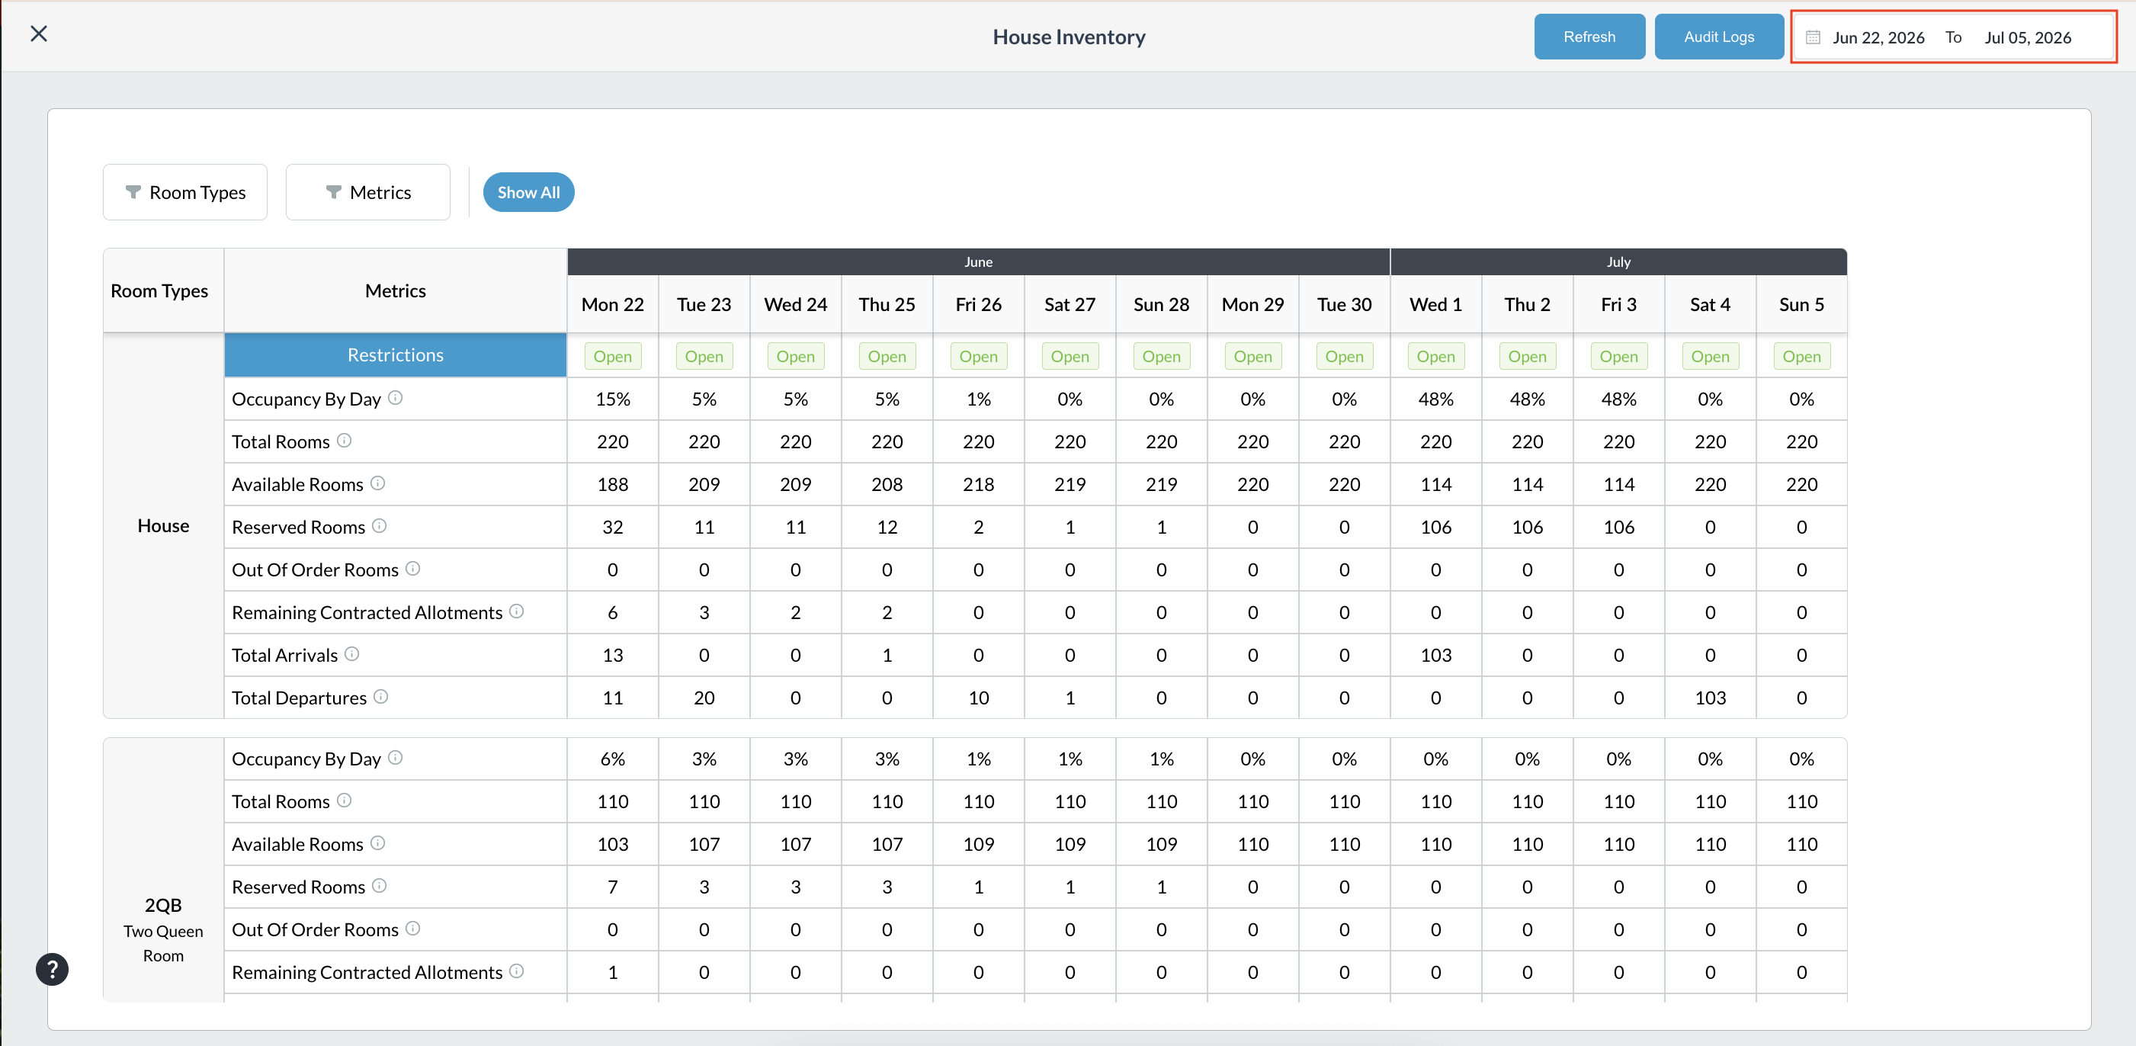Click info icon beside House Out Of Order Rooms

coord(413,568)
